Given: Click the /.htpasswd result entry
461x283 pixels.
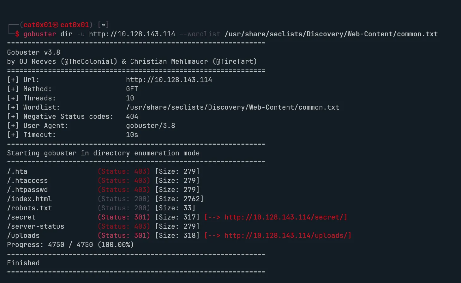Looking at the screenshot, I should [27, 190].
